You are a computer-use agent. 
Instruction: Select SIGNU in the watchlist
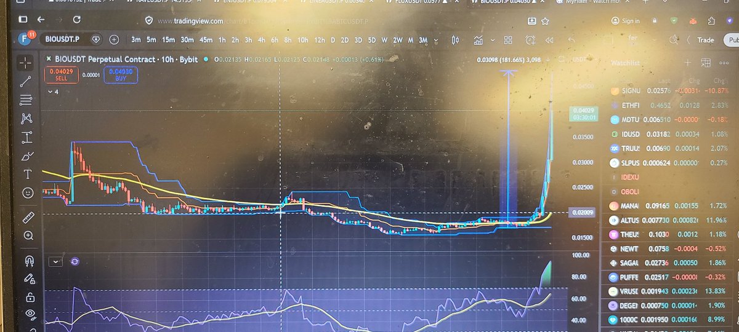[669, 91]
